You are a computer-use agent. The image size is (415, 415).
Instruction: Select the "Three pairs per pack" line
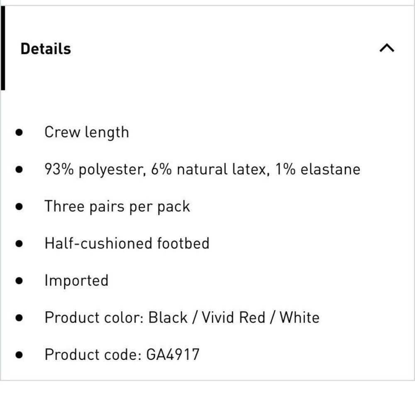117,206
